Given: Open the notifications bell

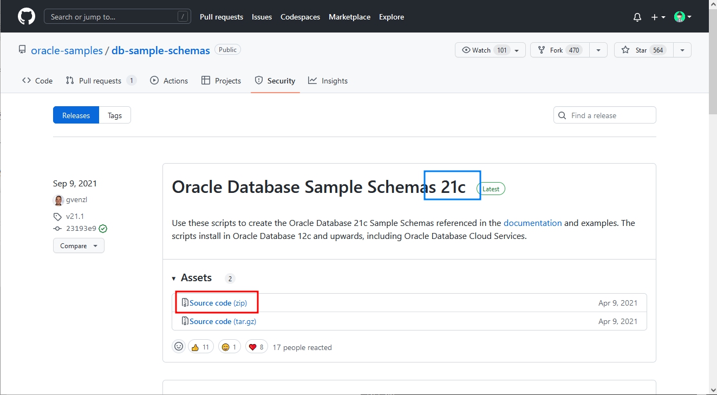Looking at the screenshot, I should coord(637,17).
